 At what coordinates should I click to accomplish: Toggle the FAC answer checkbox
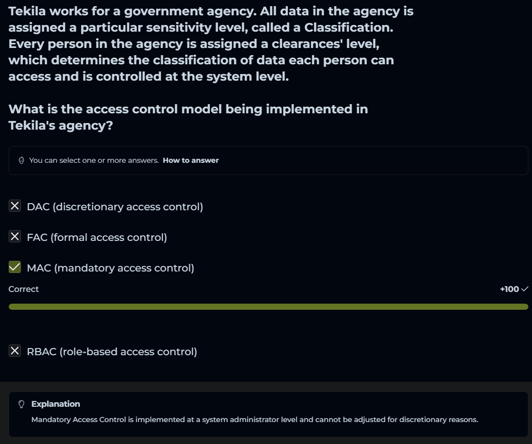coord(15,237)
